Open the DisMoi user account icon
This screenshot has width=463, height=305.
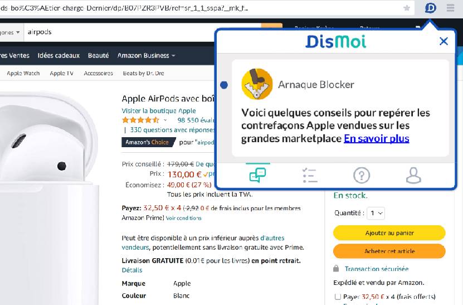[413, 175]
